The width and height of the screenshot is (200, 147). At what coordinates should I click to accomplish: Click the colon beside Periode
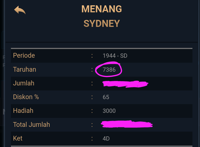[92, 56]
